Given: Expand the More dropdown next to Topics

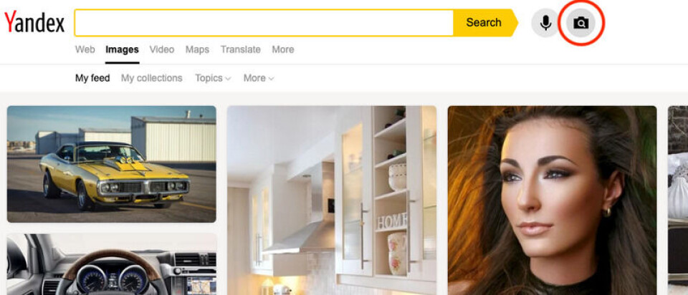Looking at the screenshot, I should (x=259, y=78).
